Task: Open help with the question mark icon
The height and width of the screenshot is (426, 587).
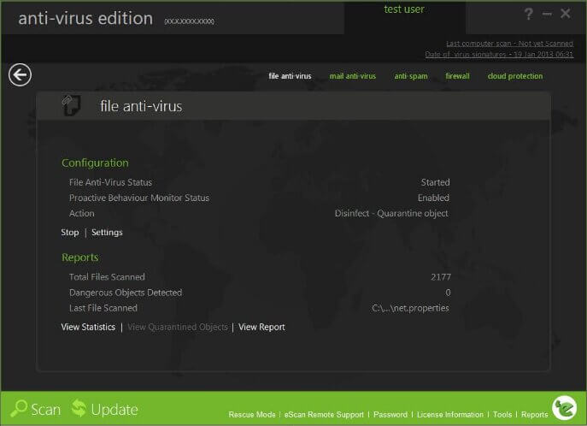Action: pyautogui.click(x=528, y=15)
